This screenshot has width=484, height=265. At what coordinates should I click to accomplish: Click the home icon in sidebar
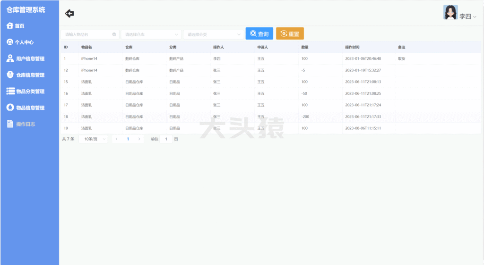[10, 26]
